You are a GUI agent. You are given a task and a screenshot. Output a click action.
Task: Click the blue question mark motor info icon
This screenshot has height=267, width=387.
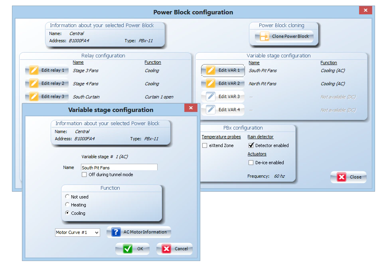click(x=116, y=232)
